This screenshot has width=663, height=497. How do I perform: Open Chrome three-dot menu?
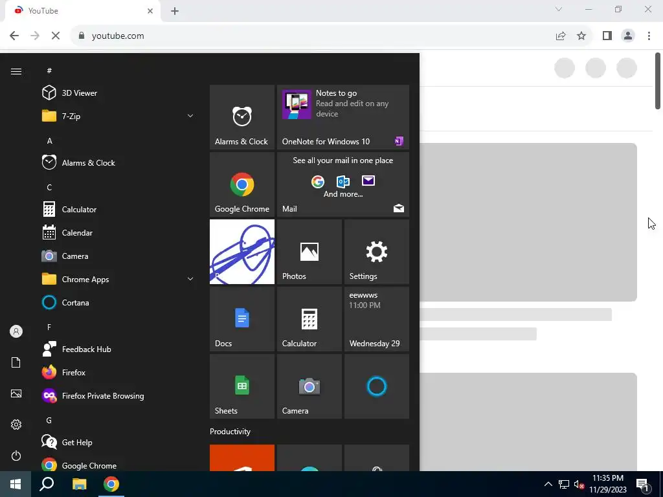649,36
